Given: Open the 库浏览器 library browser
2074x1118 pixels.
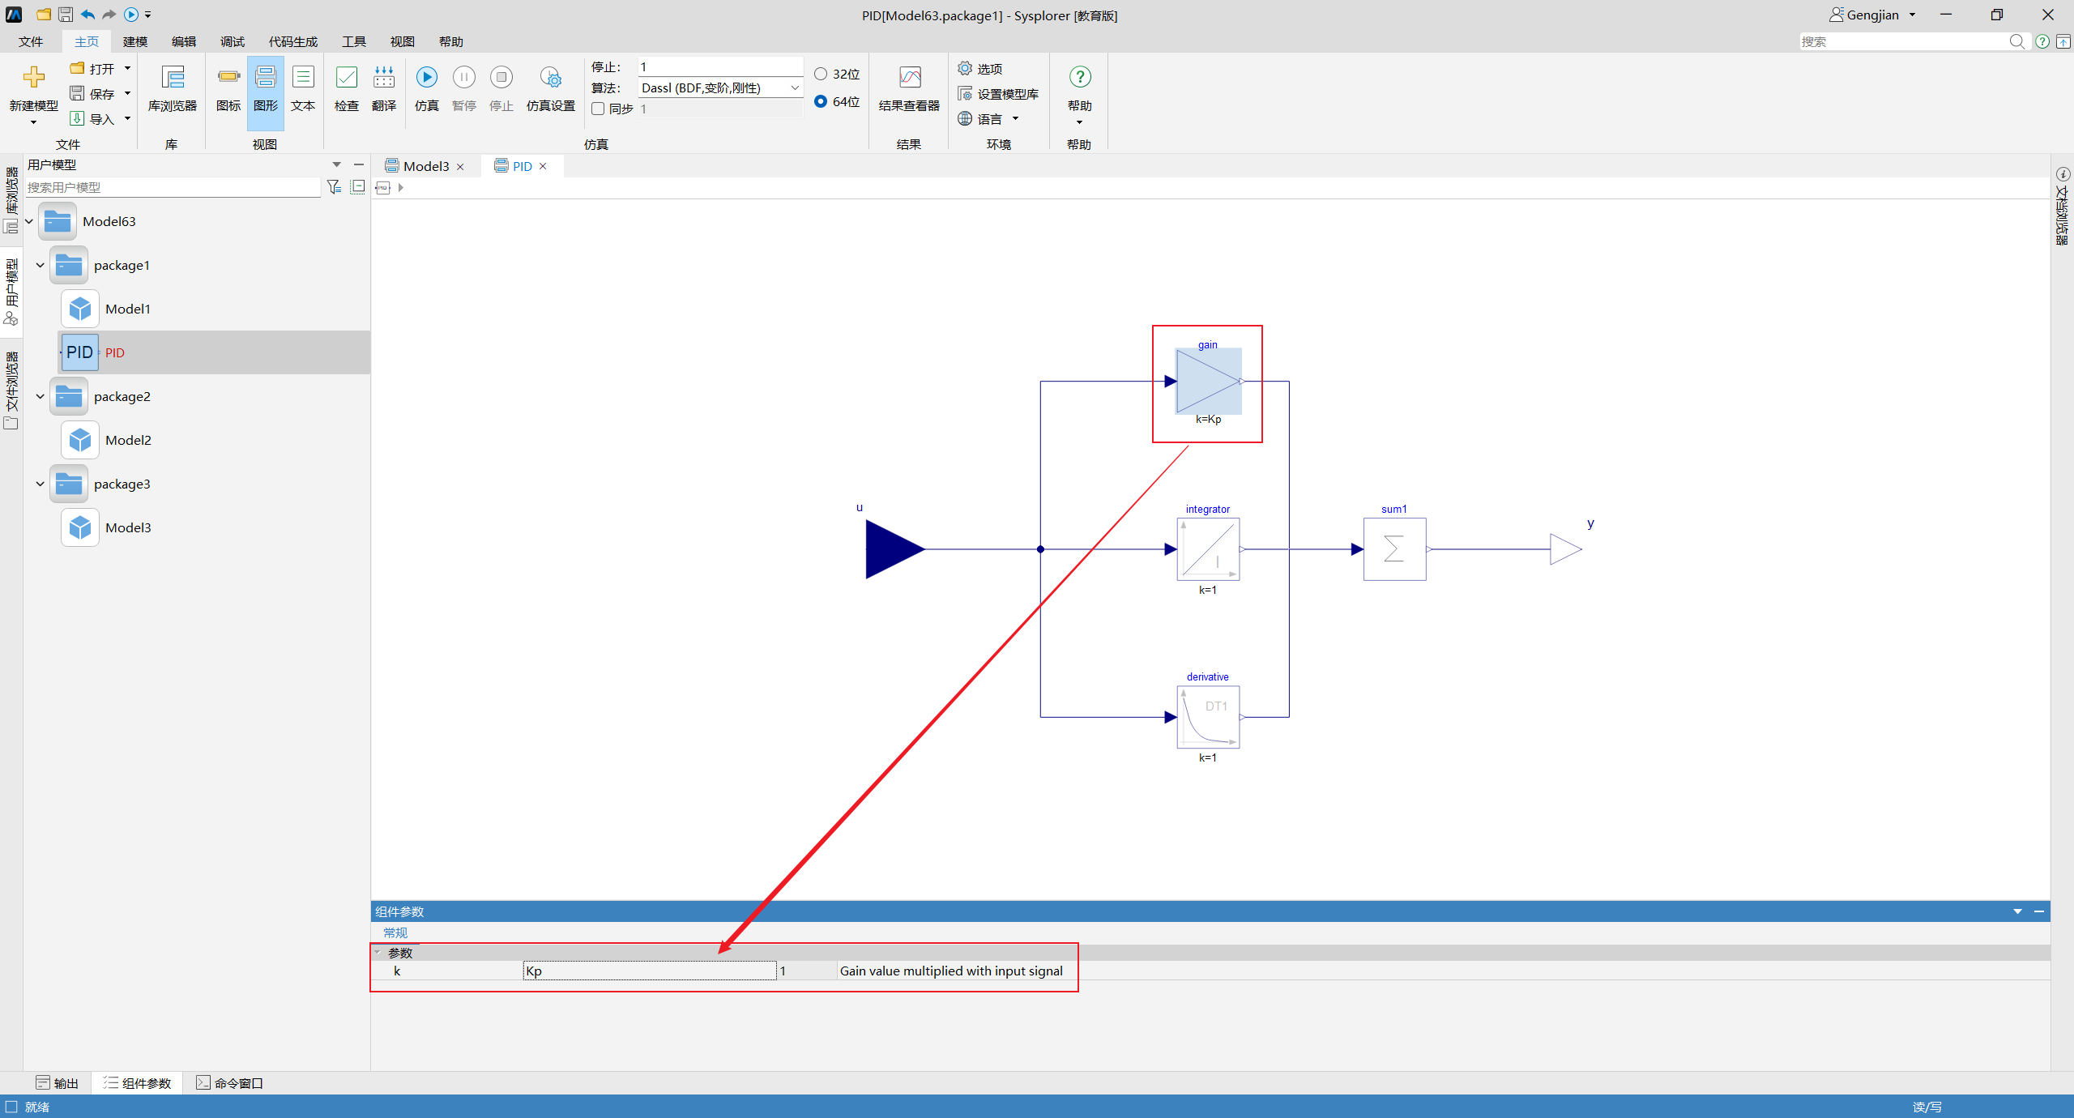Looking at the screenshot, I should click(173, 79).
